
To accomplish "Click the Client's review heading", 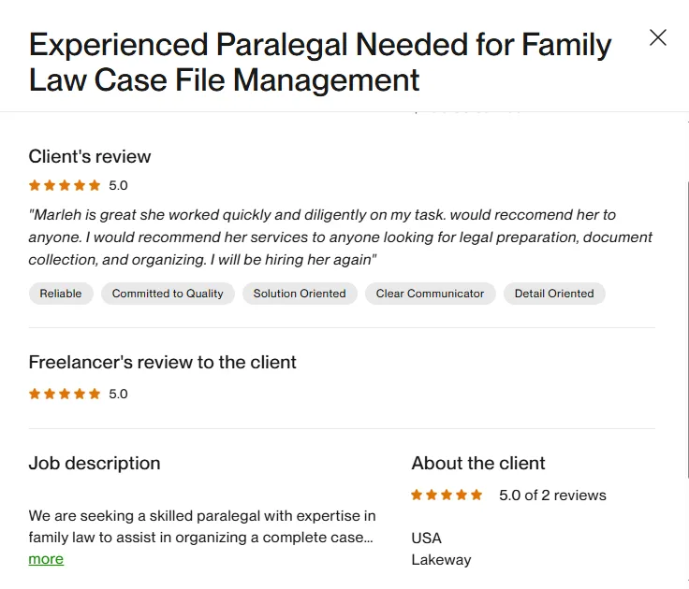I will click(90, 156).
